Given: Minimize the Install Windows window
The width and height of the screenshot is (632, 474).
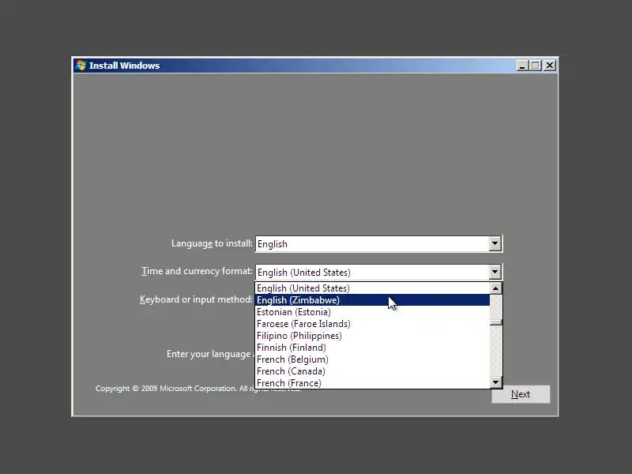Looking at the screenshot, I should click(522, 66).
